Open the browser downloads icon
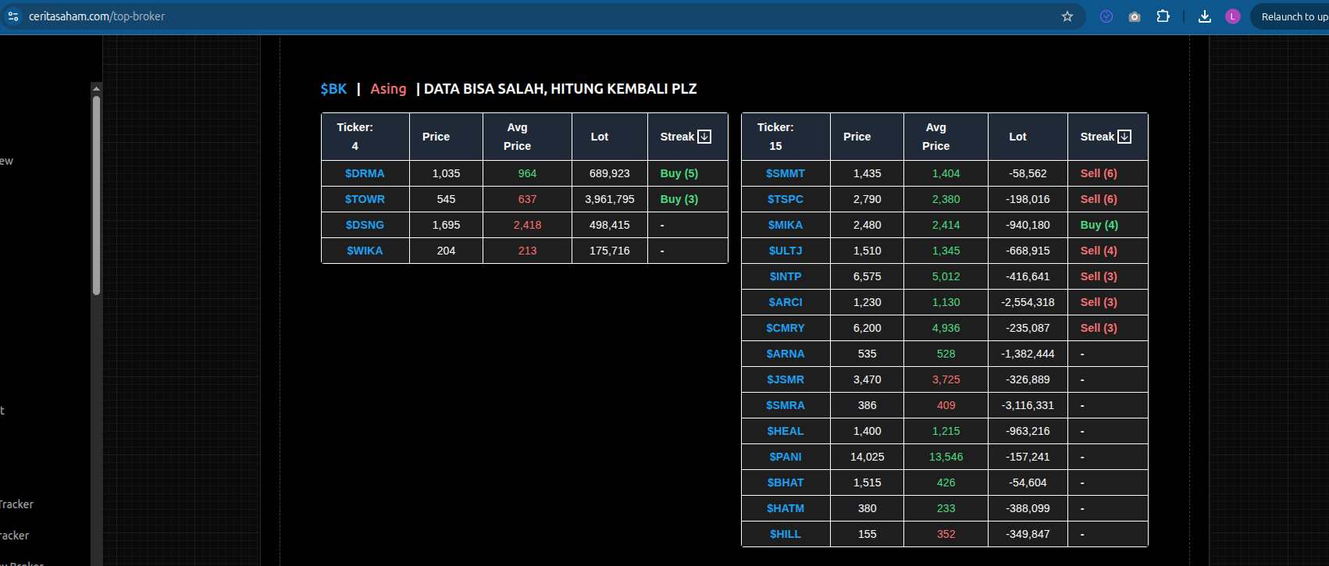This screenshot has height=566, width=1329. tap(1205, 16)
